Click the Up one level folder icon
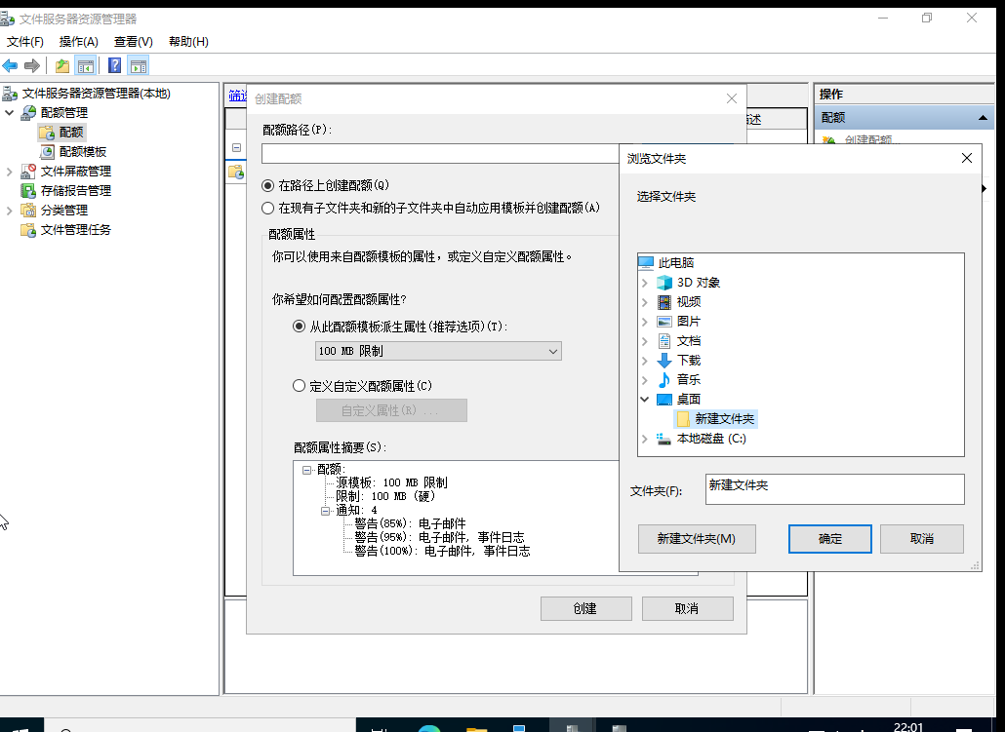The height and width of the screenshot is (732, 1005). coord(62,65)
